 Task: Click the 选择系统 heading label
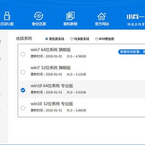click(x=24, y=39)
